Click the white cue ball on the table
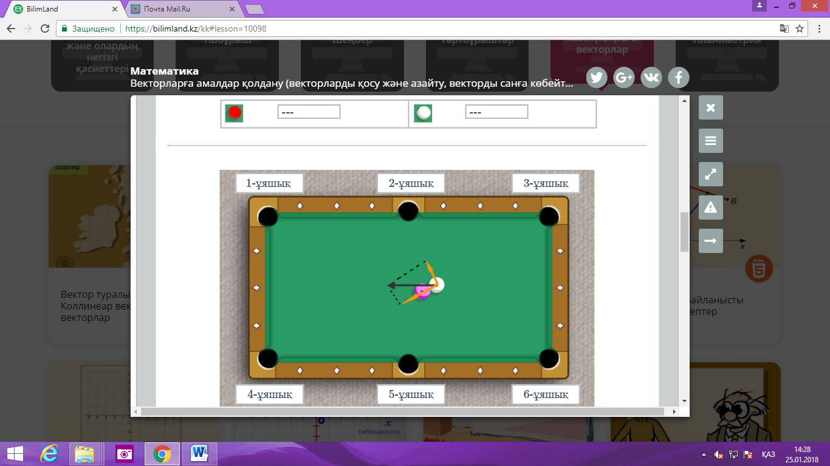This screenshot has height=466, width=830. tap(437, 285)
